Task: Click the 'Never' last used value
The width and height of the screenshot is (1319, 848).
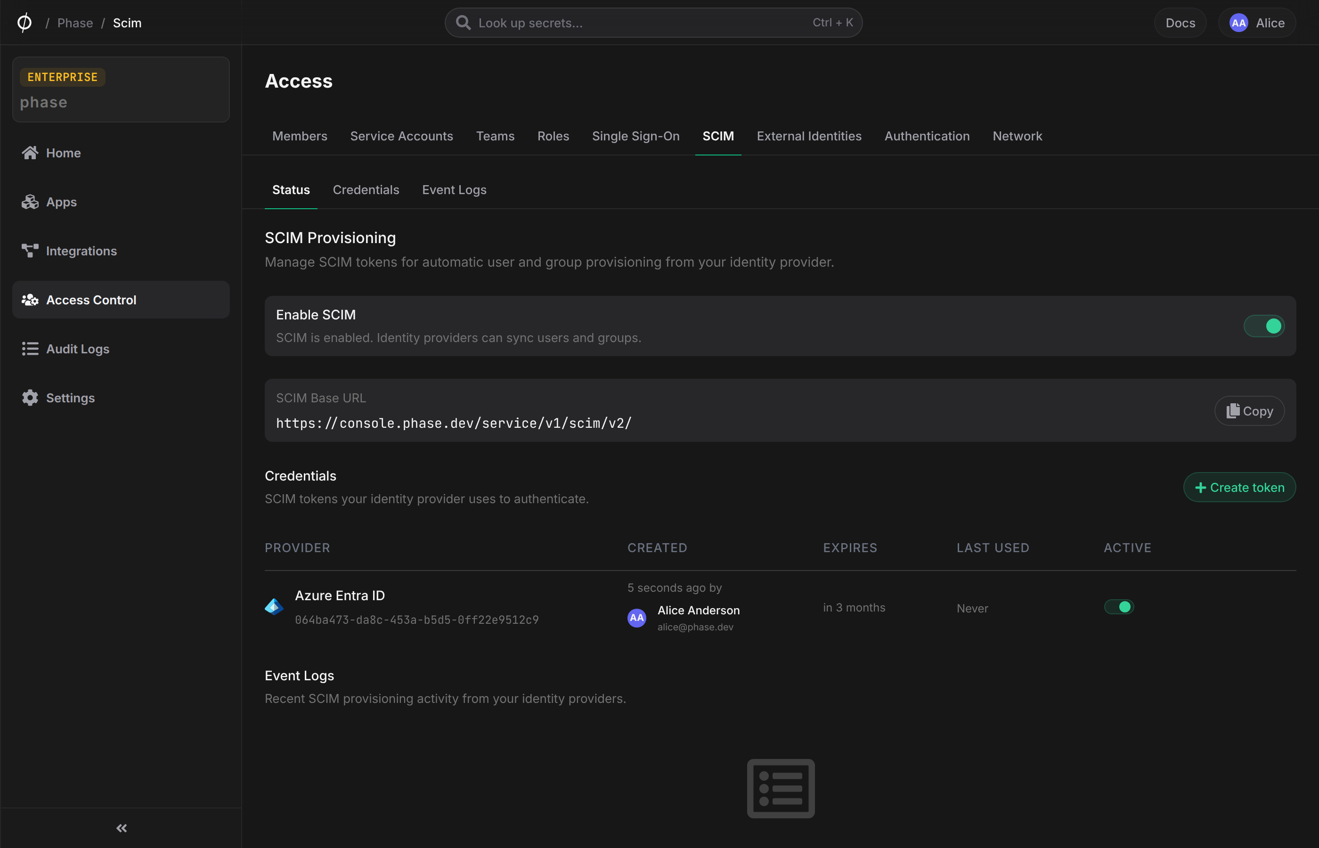Action: [972, 609]
